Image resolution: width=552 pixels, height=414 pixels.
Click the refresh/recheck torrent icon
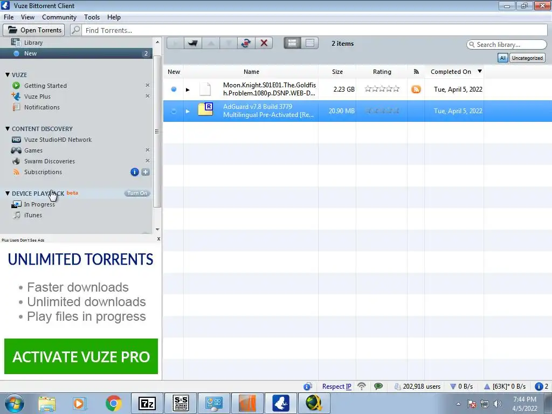click(x=246, y=43)
